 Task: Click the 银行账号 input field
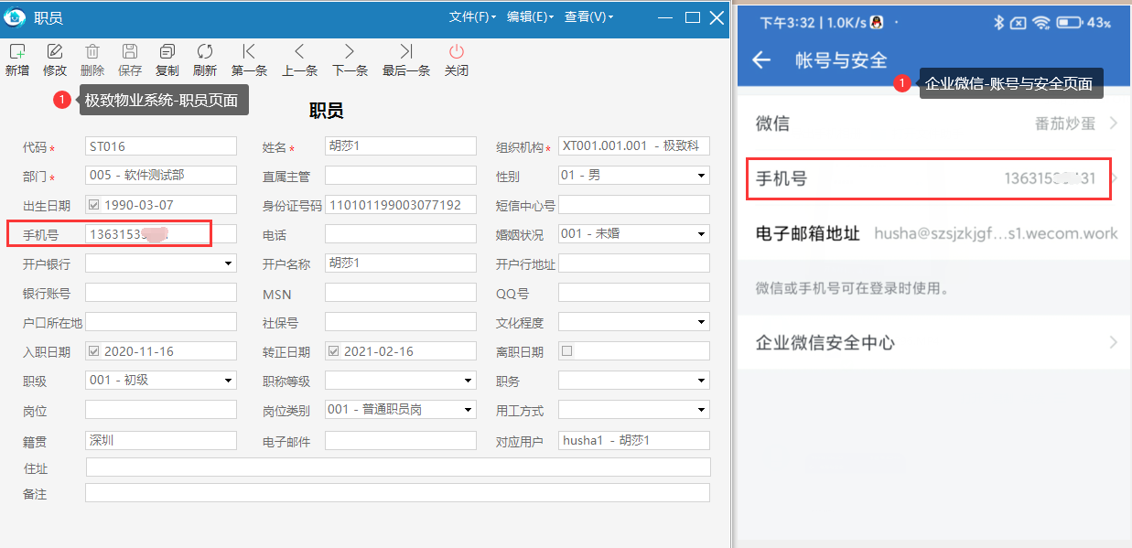[161, 293]
